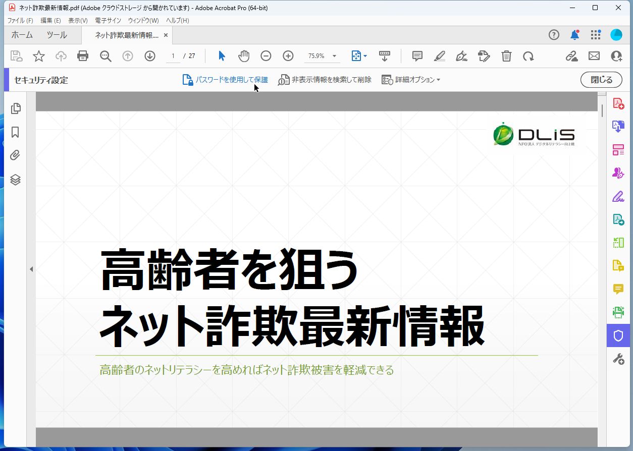Image resolution: width=633 pixels, height=451 pixels.
Task: Open the attachments panel
Action: 15,155
